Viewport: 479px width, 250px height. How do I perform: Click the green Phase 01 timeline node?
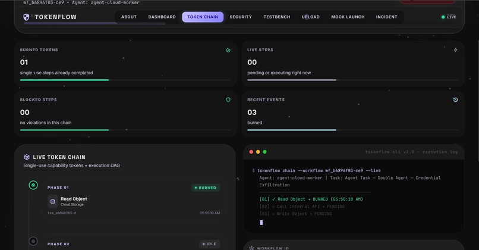click(33, 185)
